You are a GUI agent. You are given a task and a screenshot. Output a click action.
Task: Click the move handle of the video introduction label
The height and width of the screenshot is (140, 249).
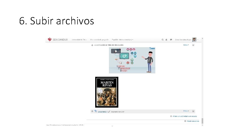[92, 45]
